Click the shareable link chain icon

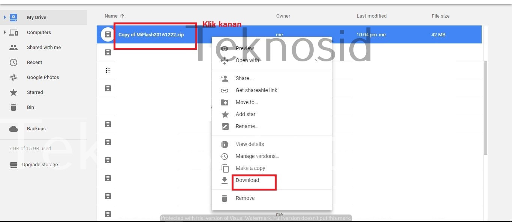tap(225, 91)
